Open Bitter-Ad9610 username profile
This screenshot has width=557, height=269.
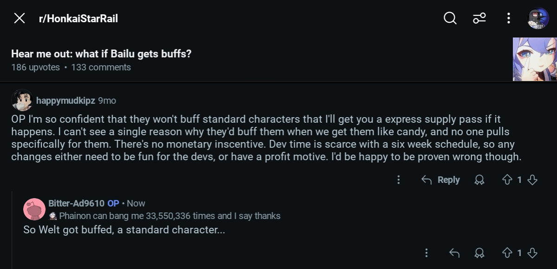coord(76,203)
